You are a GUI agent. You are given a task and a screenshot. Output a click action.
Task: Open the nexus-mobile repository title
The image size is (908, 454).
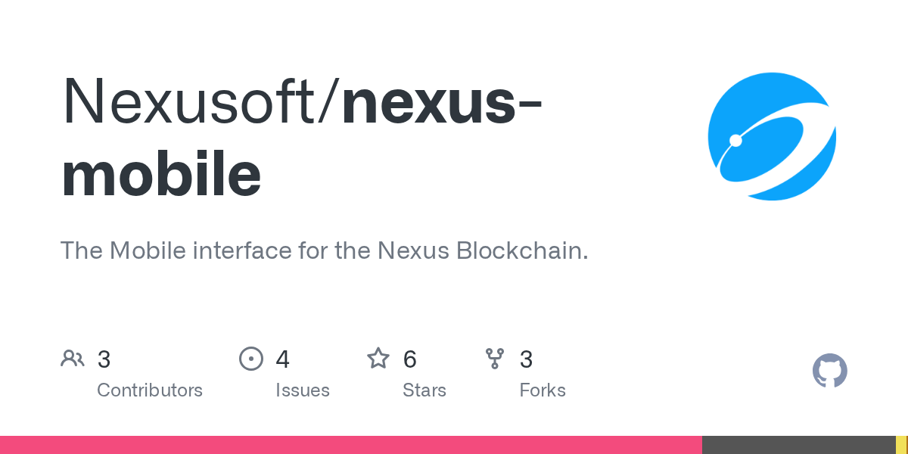click(x=301, y=138)
